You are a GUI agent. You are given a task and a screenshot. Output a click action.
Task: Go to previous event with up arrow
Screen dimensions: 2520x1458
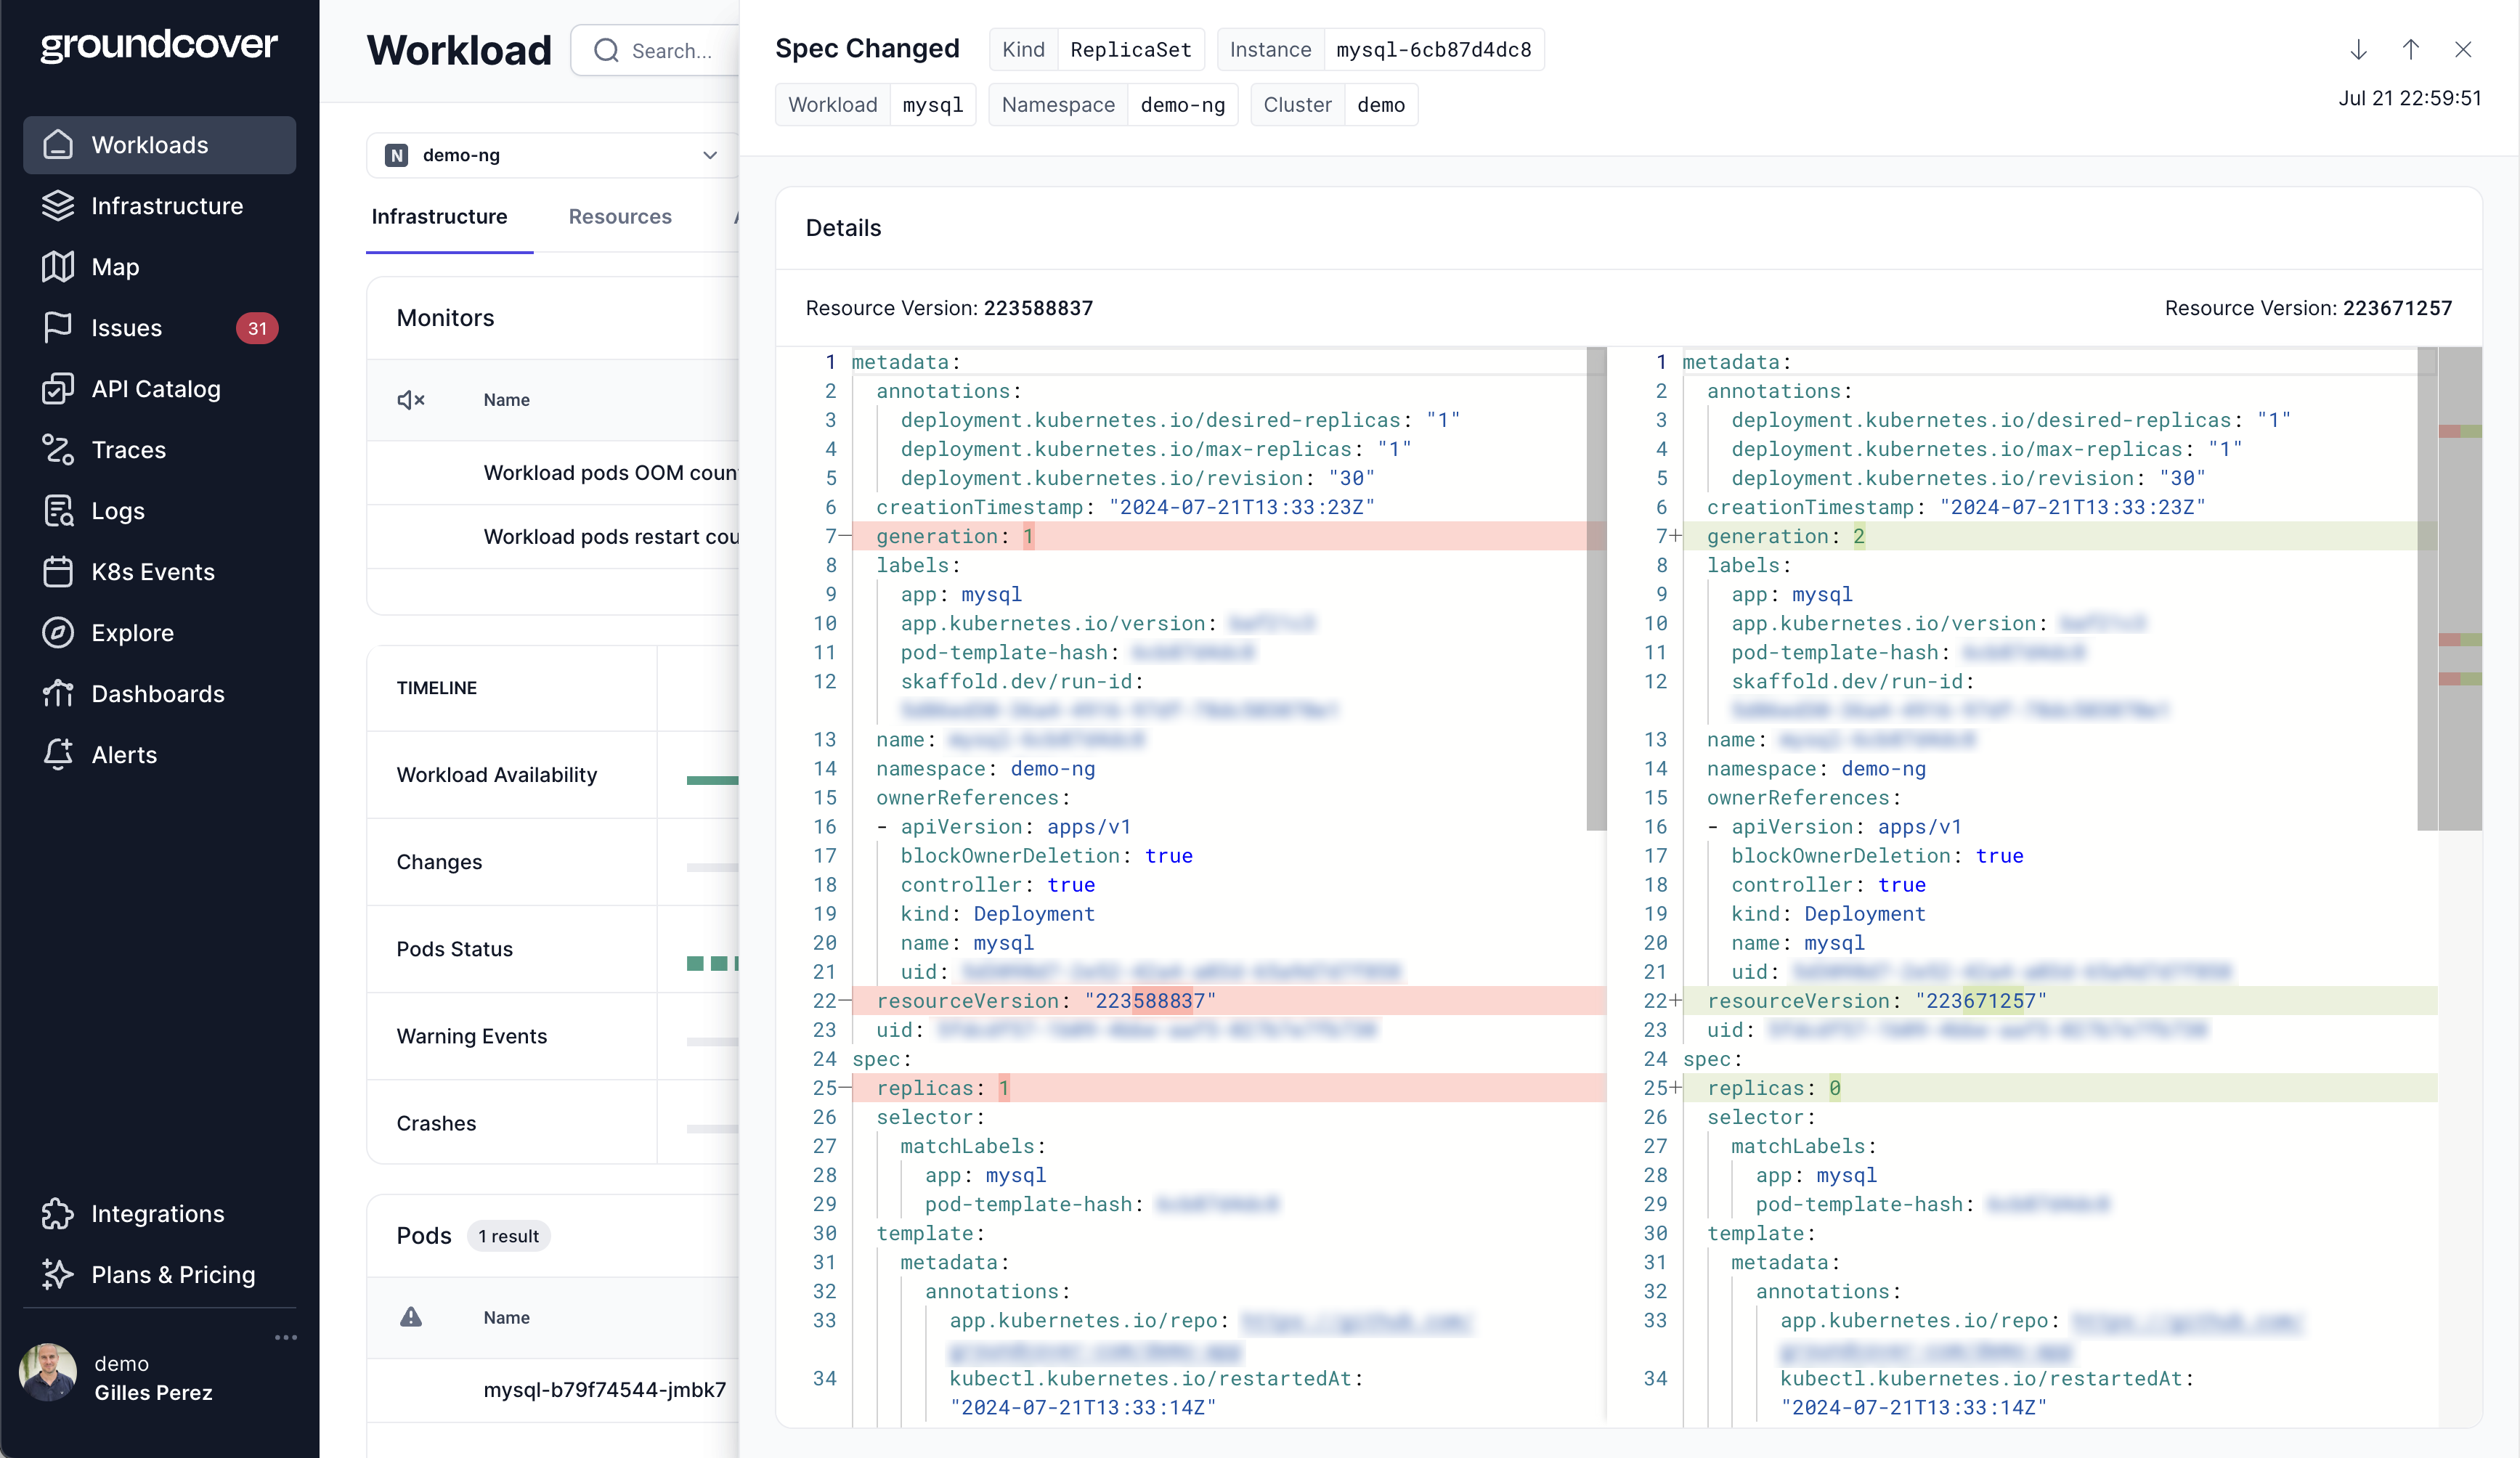(x=2410, y=50)
